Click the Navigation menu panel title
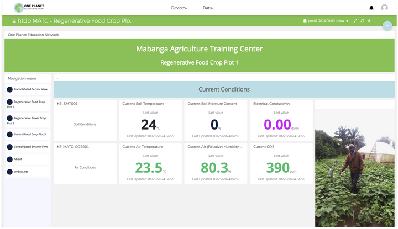The image size is (398, 229). pyautogui.click(x=22, y=78)
